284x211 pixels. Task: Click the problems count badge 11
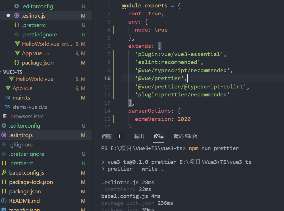(121, 136)
